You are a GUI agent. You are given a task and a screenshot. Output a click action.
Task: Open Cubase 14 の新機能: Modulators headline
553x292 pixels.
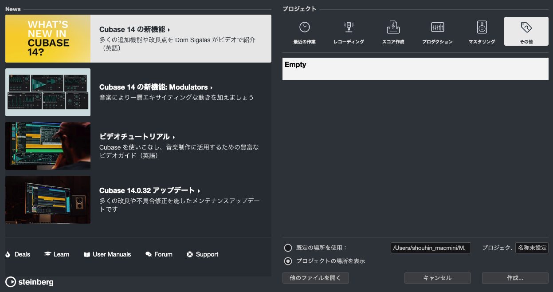[x=156, y=87]
